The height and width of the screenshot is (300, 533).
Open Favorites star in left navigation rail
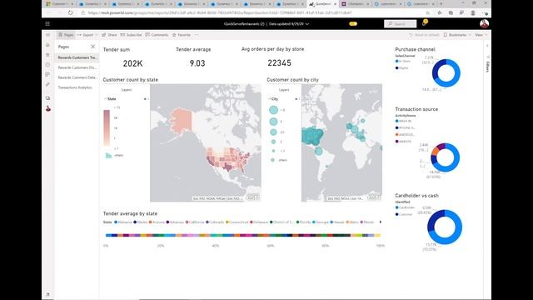click(x=48, y=55)
